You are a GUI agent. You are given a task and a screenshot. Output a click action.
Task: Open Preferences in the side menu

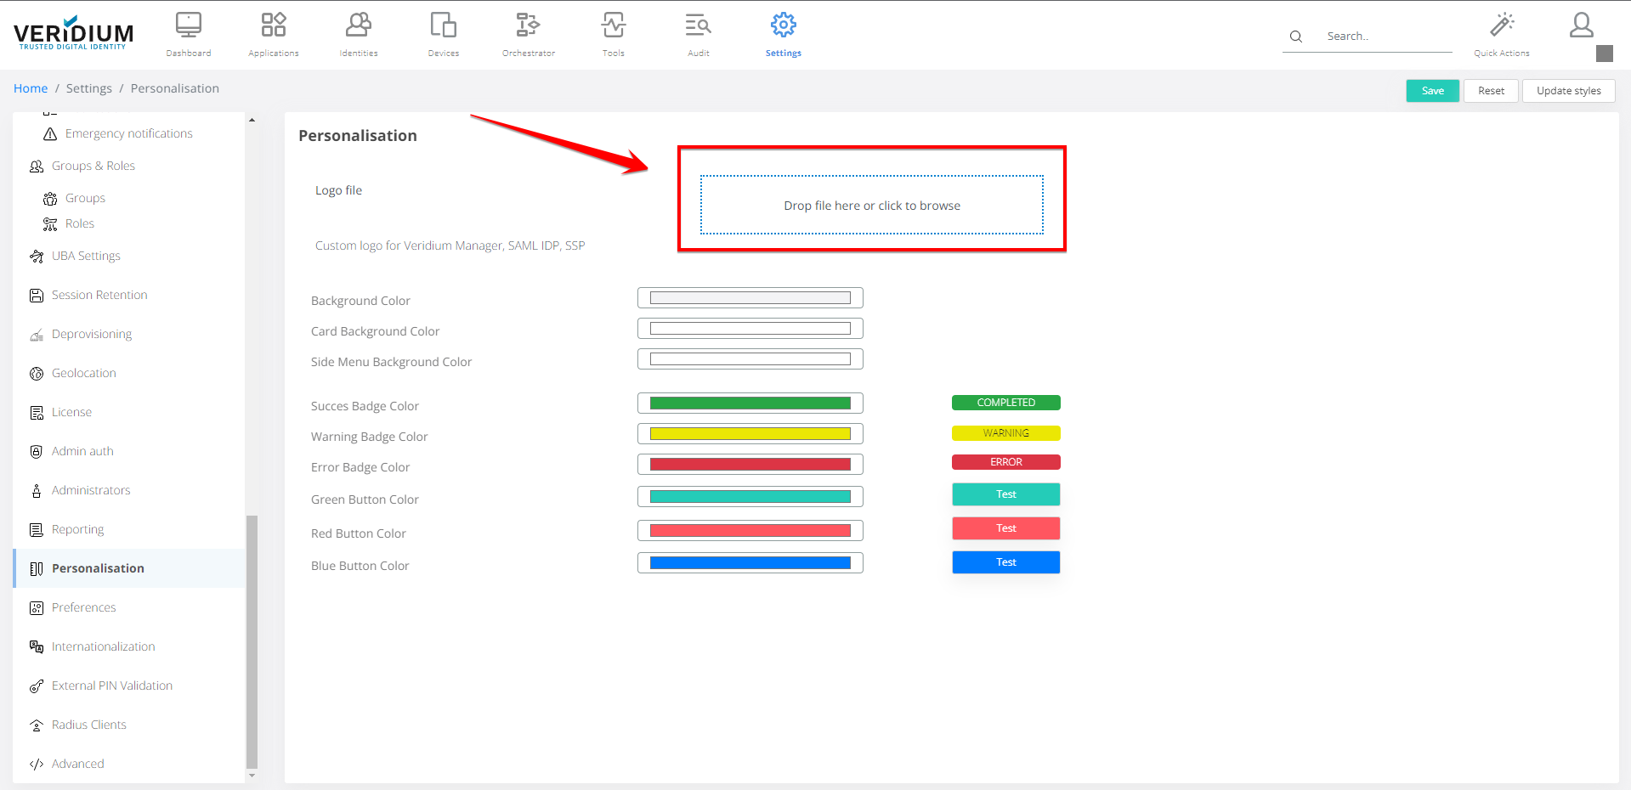coord(83,607)
